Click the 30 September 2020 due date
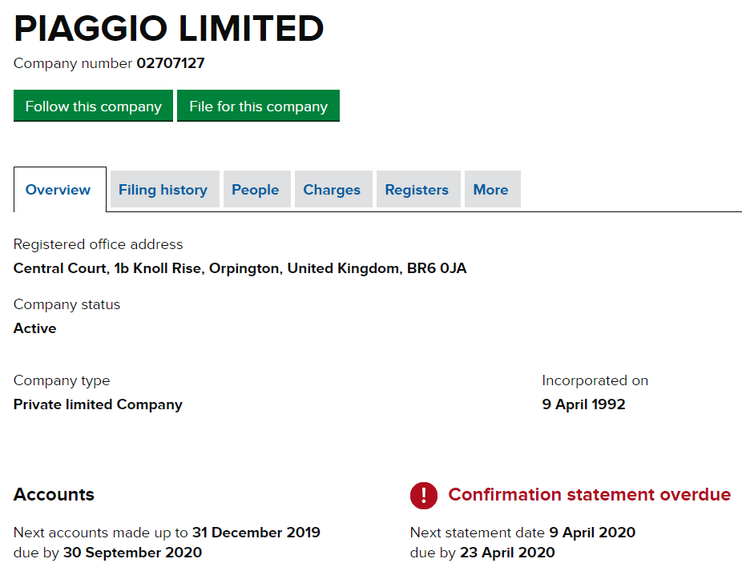Screen dimensions: 742x571 coord(133,553)
